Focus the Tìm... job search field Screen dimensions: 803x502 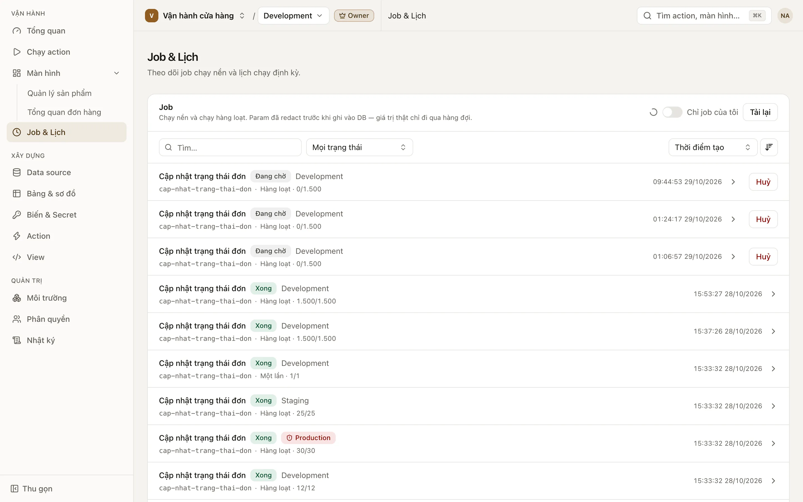pos(230,148)
